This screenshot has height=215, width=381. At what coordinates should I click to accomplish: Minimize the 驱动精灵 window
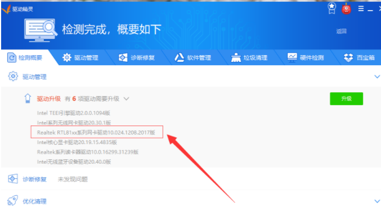pos(370,10)
